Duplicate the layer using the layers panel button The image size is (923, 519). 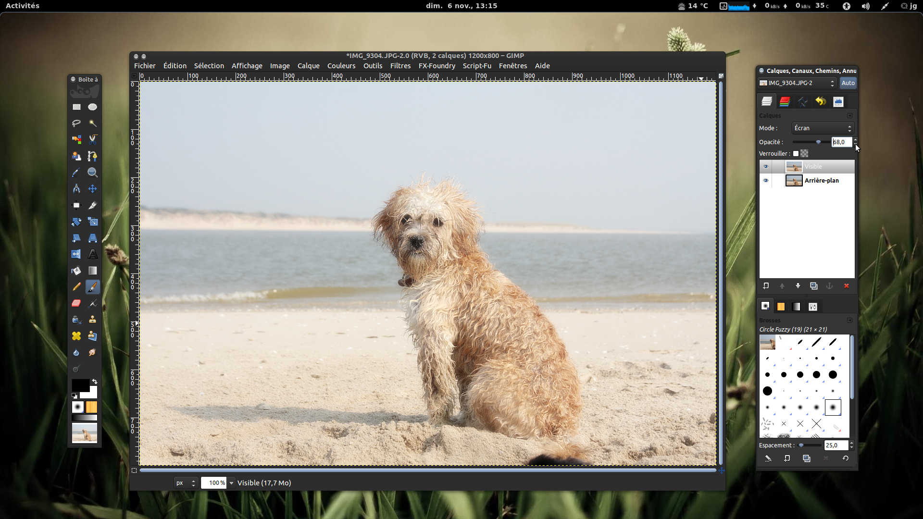[x=814, y=286]
